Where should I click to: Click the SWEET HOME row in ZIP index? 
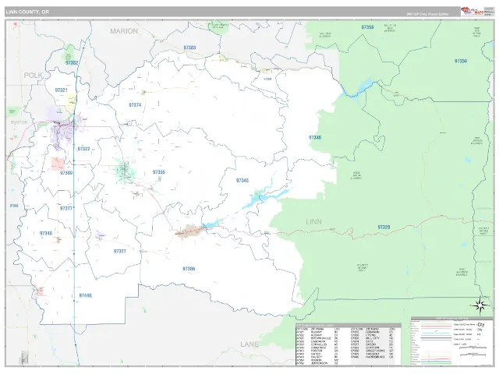click(373, 351)
